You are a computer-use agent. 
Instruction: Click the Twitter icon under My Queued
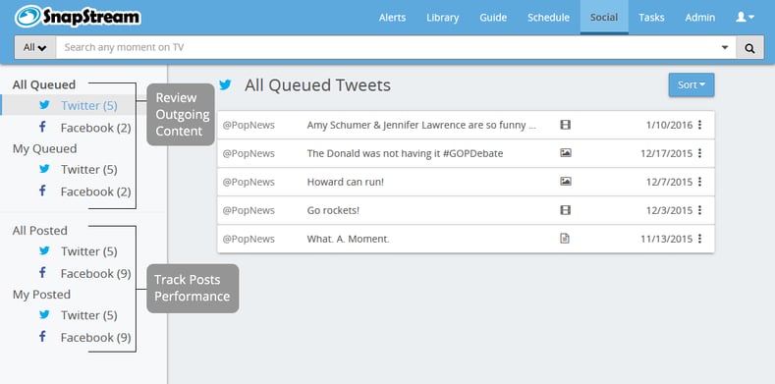pos(44,169)
